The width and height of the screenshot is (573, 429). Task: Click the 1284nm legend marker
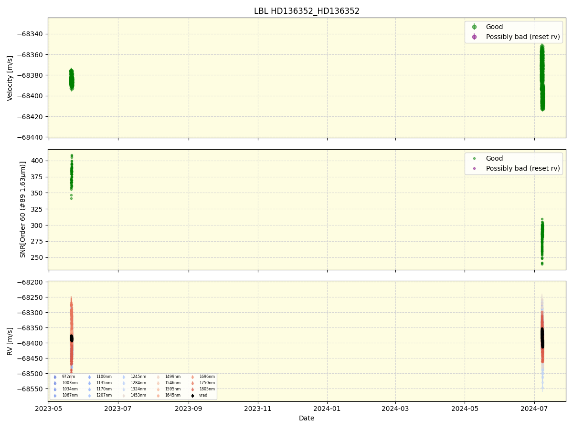[124, 383]
